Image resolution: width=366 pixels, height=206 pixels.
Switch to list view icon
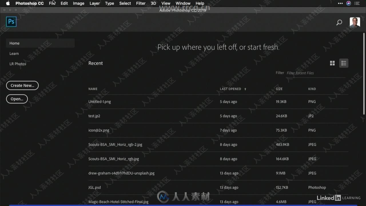pyautogui.click(x=344, y=63)
